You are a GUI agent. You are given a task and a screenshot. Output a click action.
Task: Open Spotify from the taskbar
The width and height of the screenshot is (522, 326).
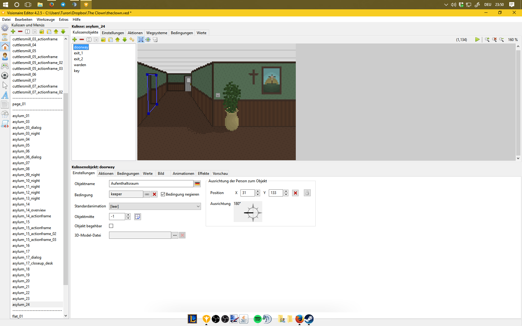(x=258, y=319)
